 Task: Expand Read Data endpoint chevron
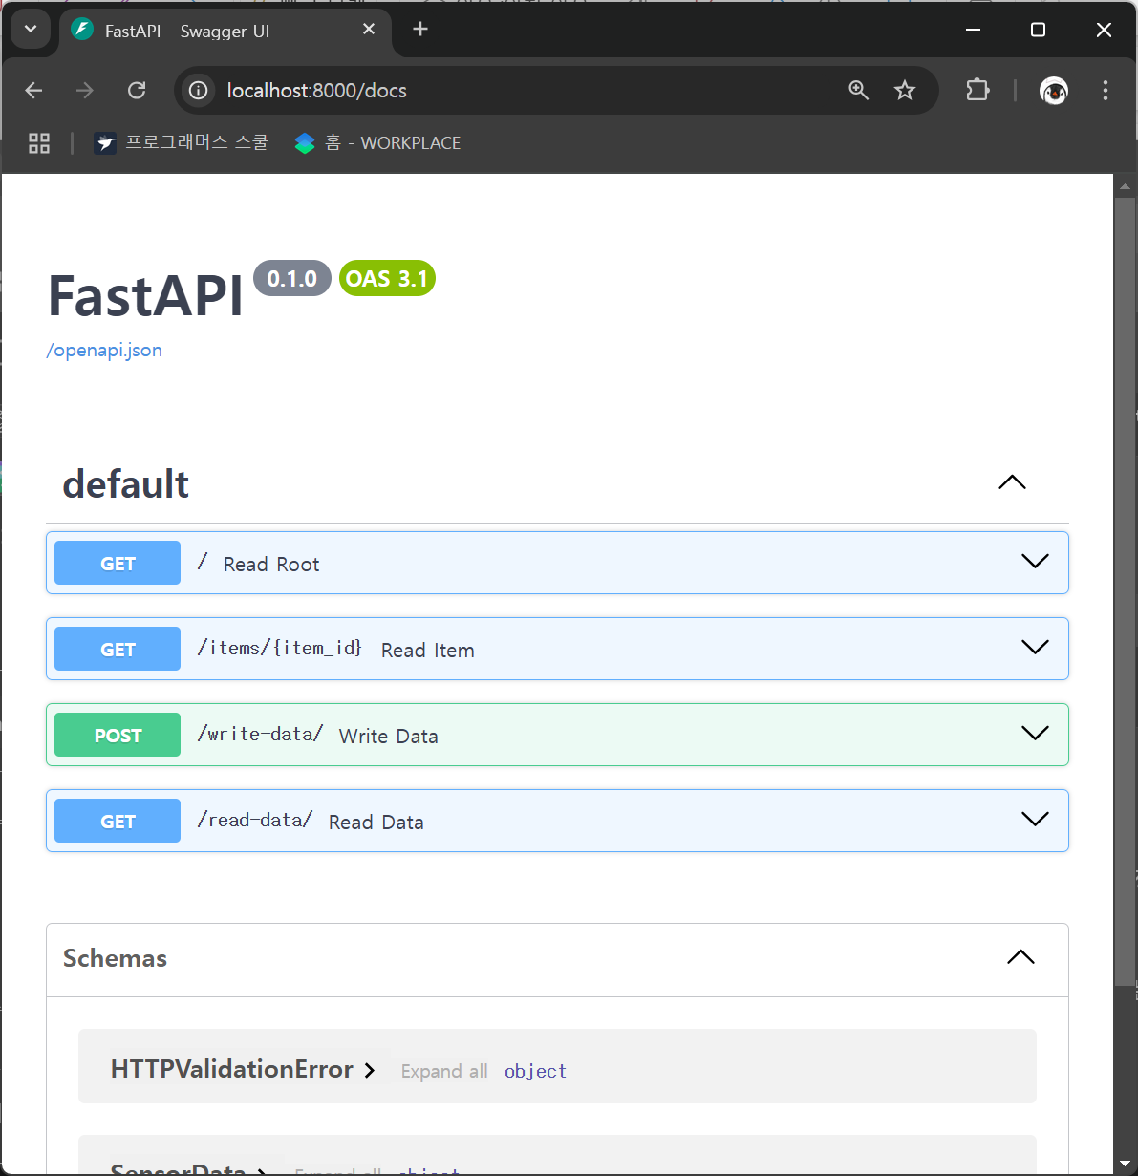[1035, 820]
